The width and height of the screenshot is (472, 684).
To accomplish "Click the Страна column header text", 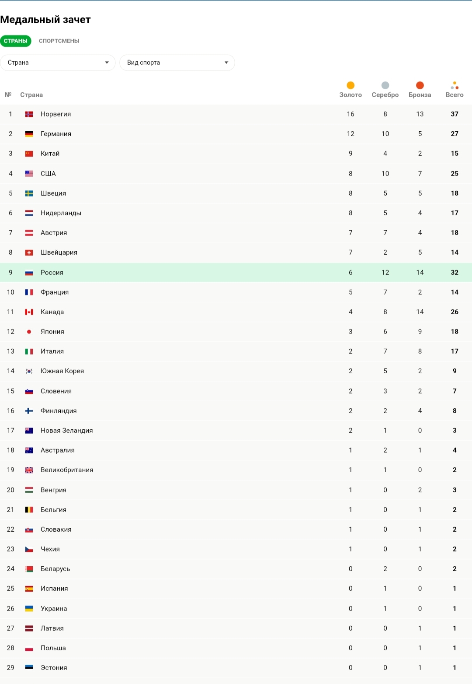I will pos(31,95).
